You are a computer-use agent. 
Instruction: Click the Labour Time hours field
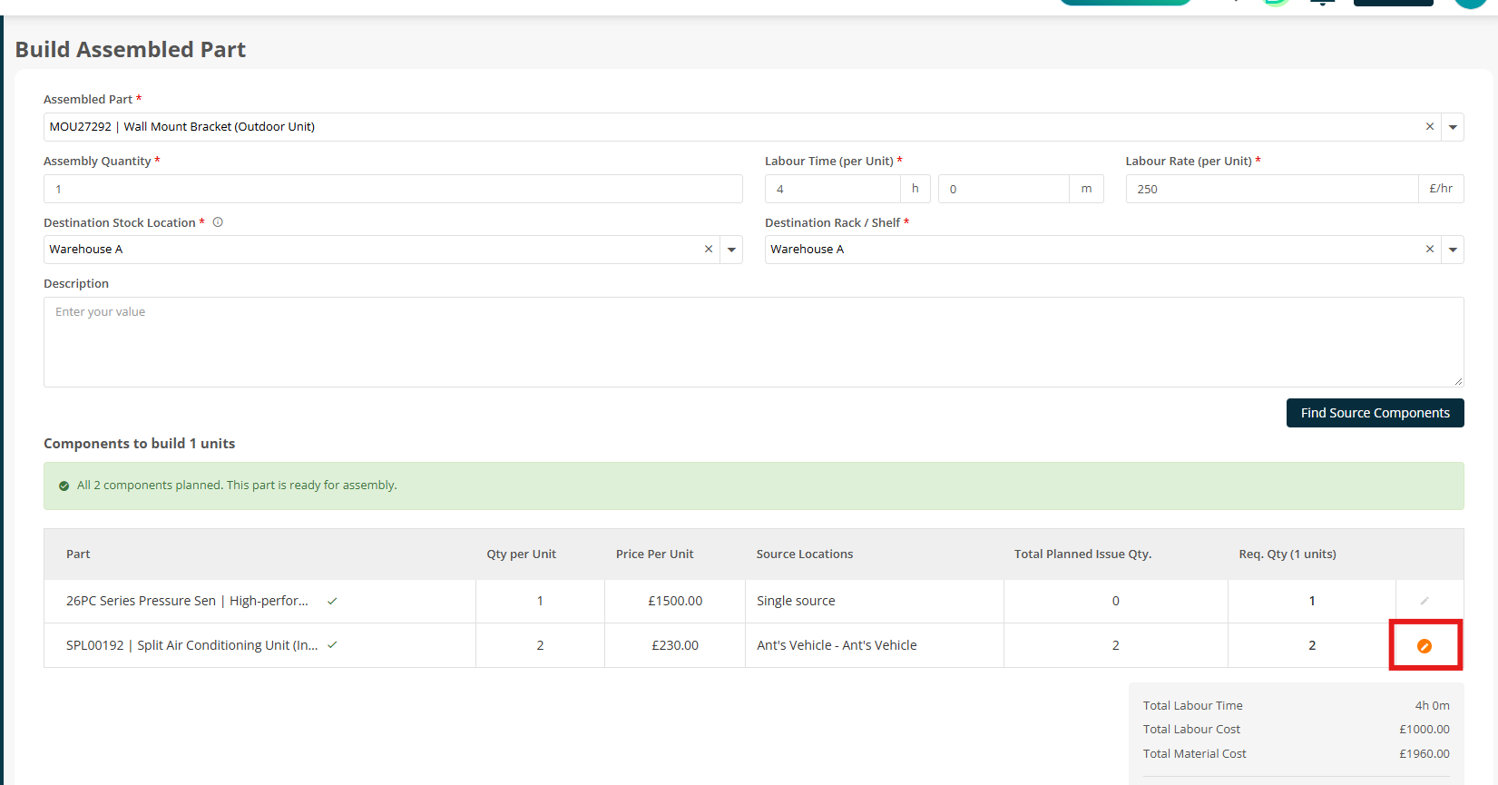pos(833,189)
